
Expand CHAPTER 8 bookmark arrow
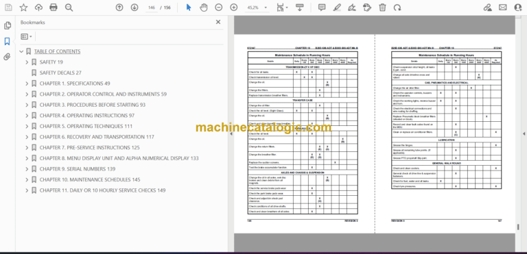coord(27,158)
